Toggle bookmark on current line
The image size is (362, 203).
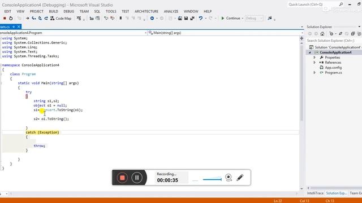(120, 18)
